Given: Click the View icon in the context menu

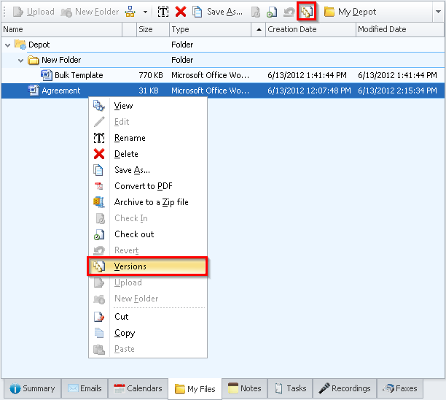Looking at the screenshot, I should [x=99, y=106].
